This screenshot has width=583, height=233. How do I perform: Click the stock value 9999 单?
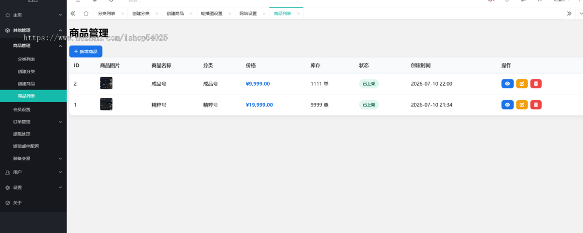click(x=320, y=105)
